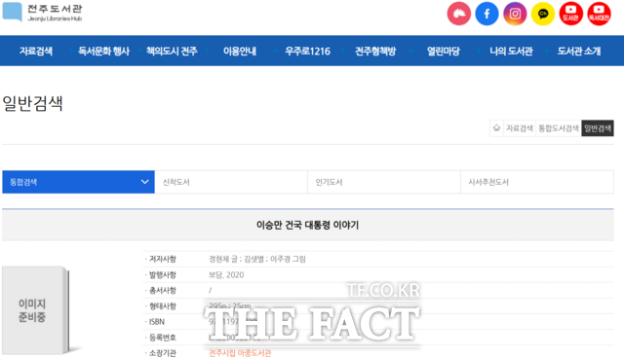Click the ISBN label

(x=156, y=322)
